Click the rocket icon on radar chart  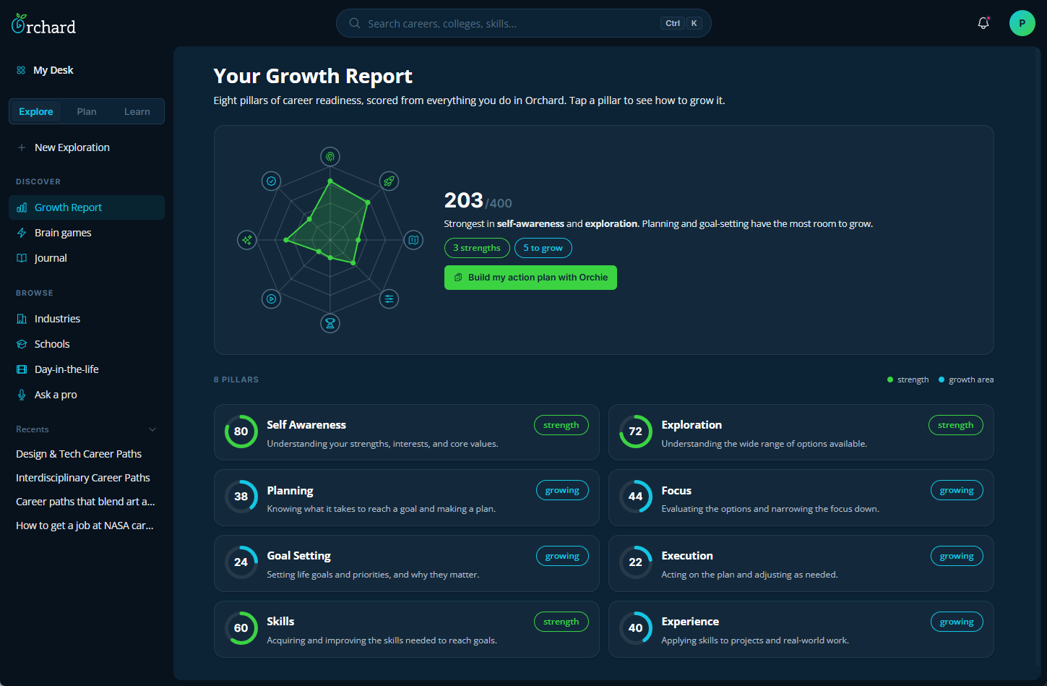[389, 181]
